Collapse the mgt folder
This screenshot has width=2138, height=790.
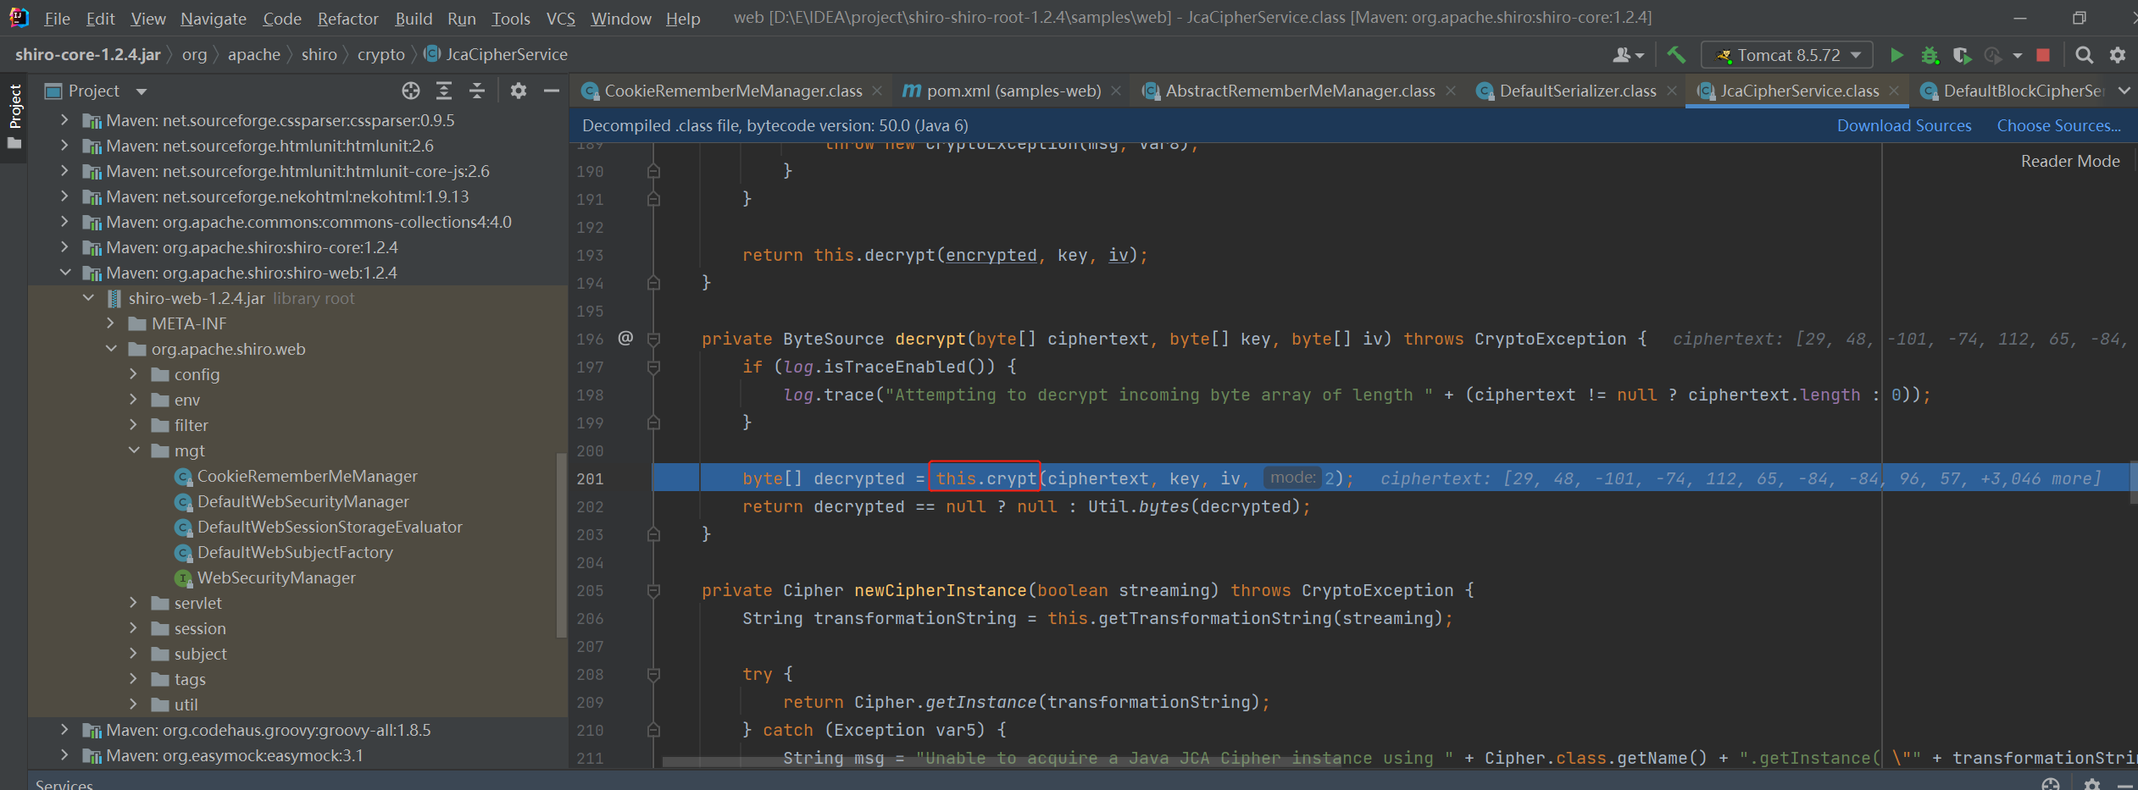click(x=134, y=450)
